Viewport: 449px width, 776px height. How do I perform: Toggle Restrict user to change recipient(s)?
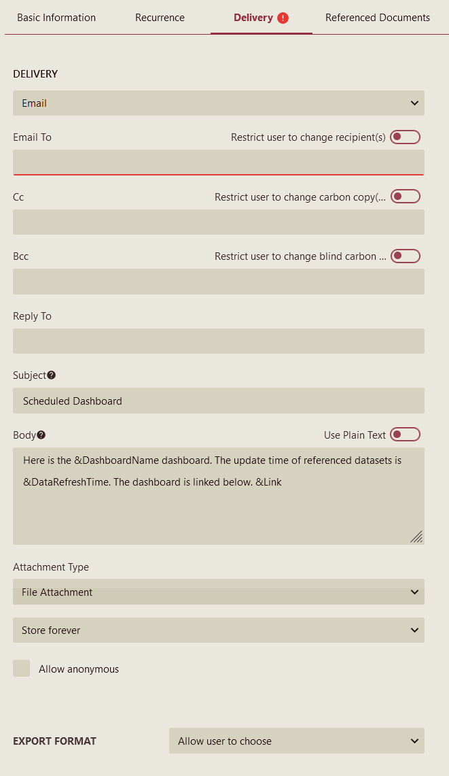click(405, 137)
